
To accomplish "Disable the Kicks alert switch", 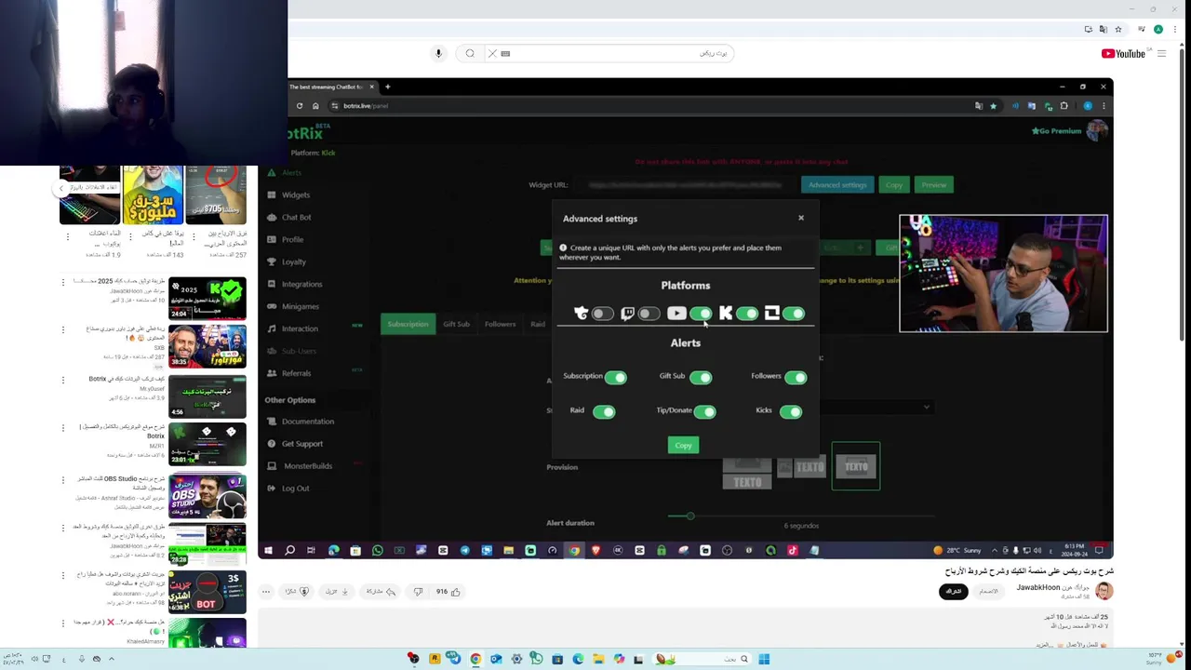I will 791,411.
